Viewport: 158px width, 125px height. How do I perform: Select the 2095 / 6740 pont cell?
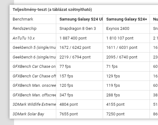click(x=122, y=57)
